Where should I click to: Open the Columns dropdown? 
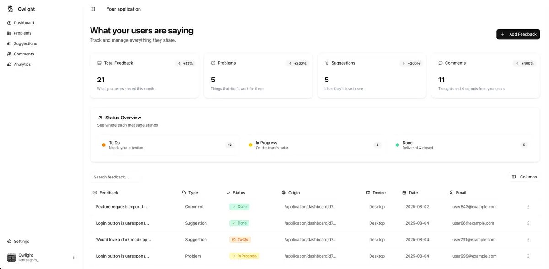click(524, 177)
